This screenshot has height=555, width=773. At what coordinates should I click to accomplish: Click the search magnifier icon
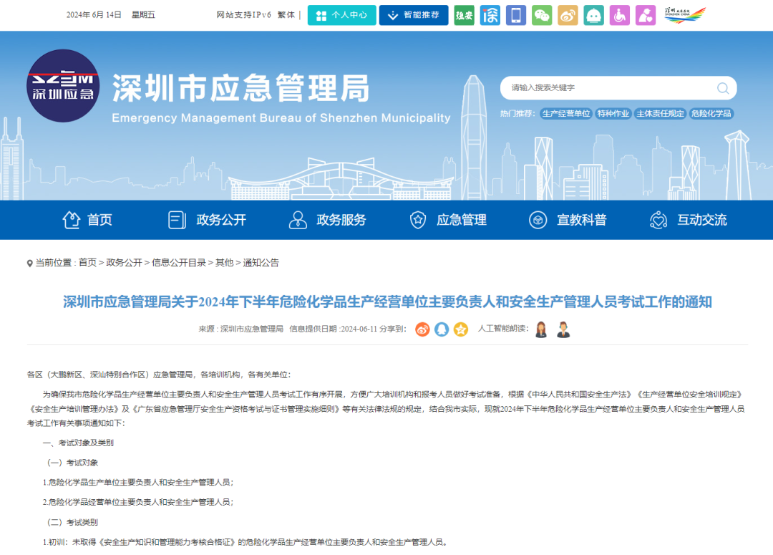pos(723,88)
